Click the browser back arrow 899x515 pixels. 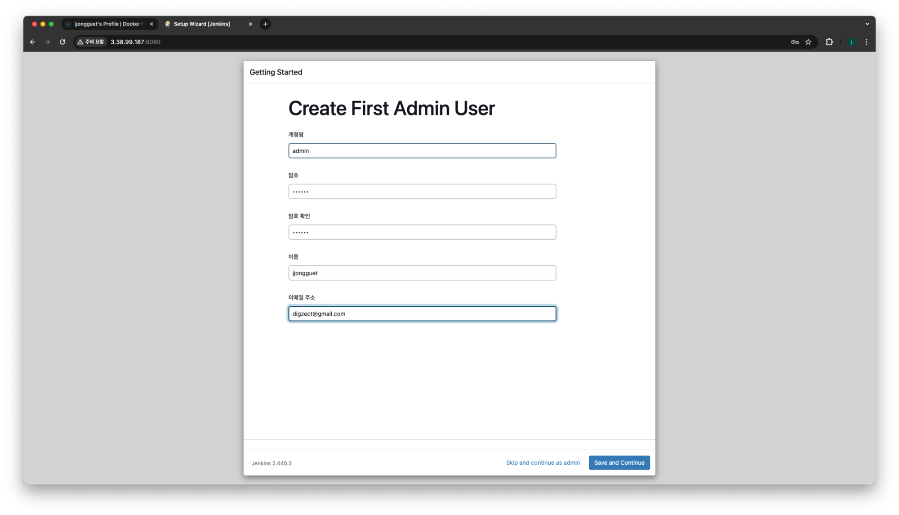(32, 42)
